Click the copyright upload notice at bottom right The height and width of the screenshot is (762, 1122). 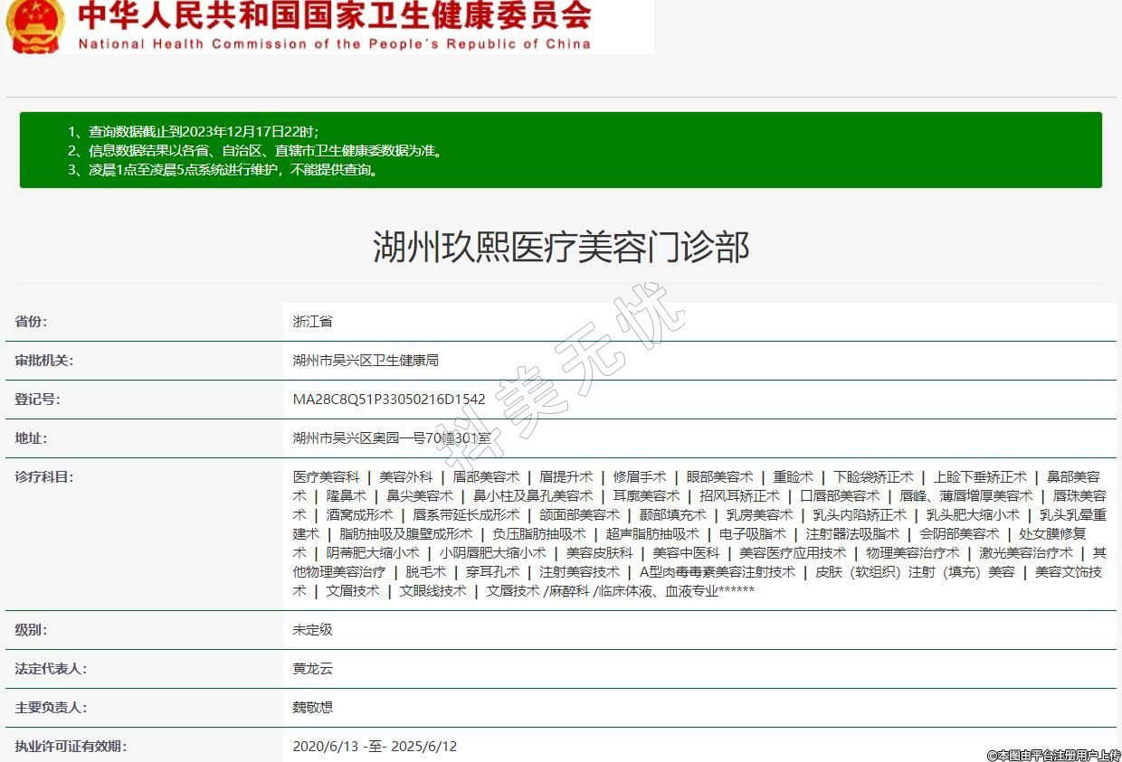click(x=1053, y=754)
